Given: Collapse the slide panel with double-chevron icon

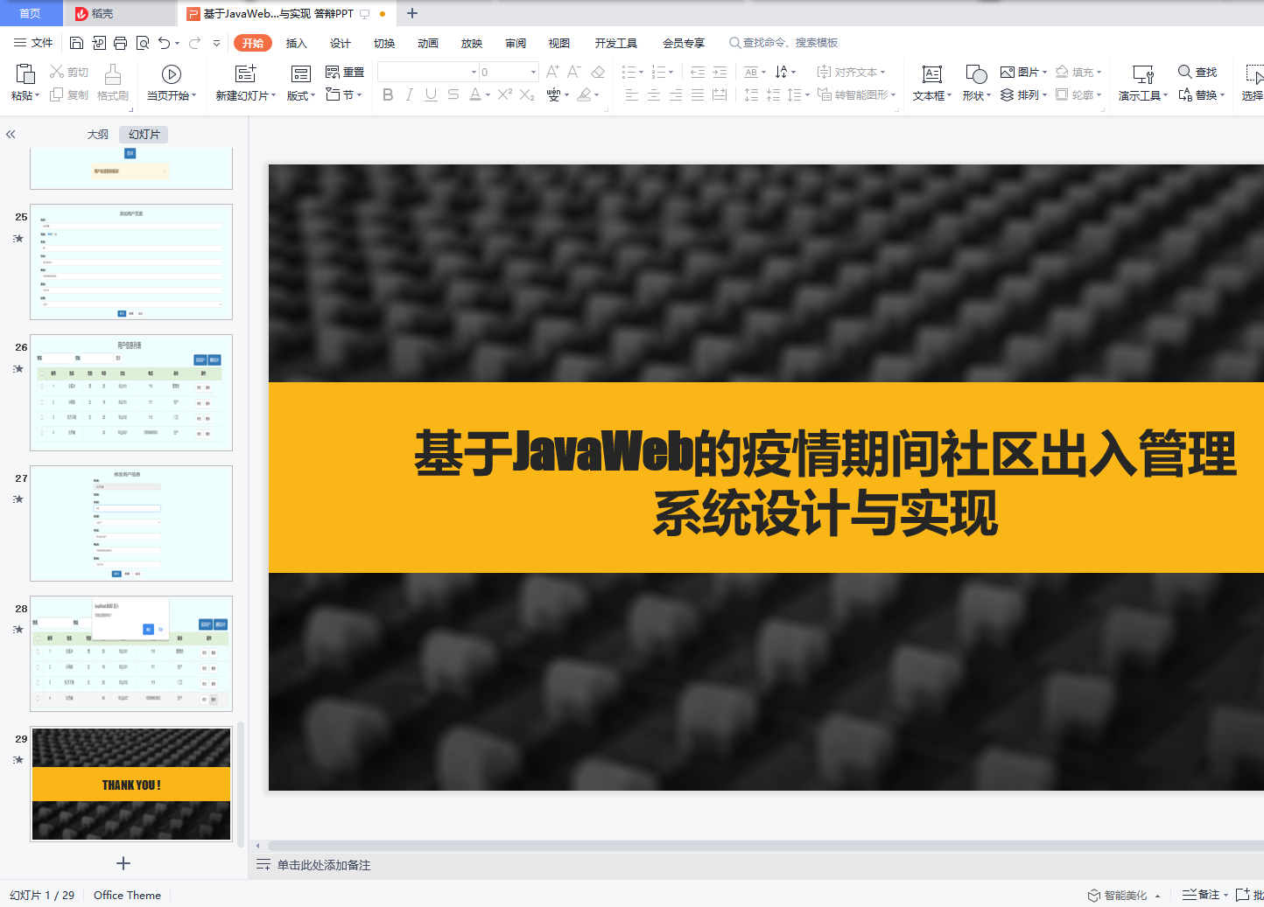Looking at the screenshot, I should click(11, 135).
